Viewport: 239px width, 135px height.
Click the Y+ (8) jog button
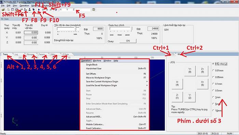coord(190,70)
